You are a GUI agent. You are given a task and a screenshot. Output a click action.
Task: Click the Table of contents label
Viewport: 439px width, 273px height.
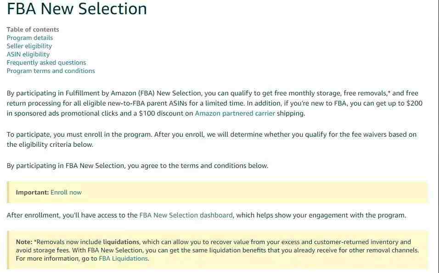pos(33,29)
